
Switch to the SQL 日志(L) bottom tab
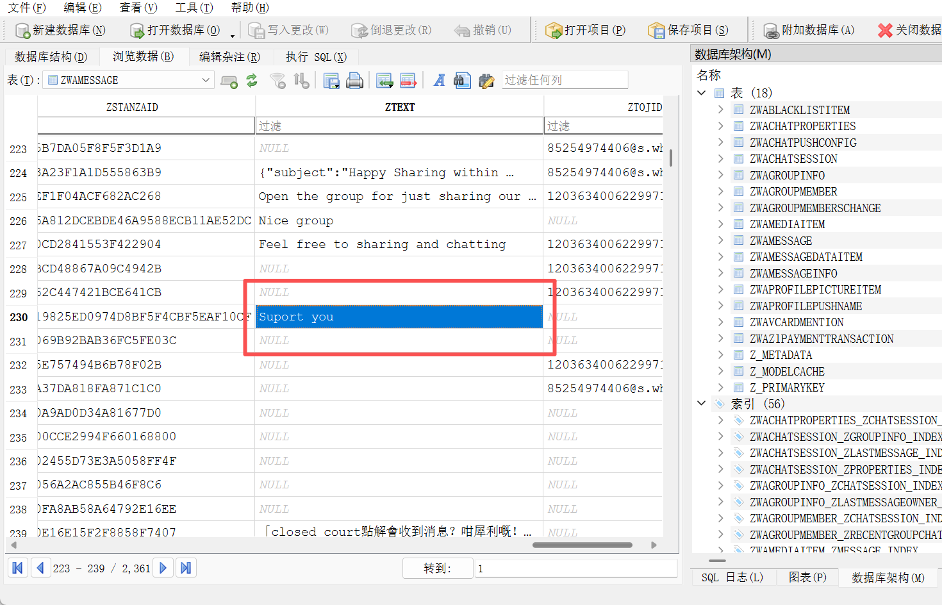pos(732,577)
